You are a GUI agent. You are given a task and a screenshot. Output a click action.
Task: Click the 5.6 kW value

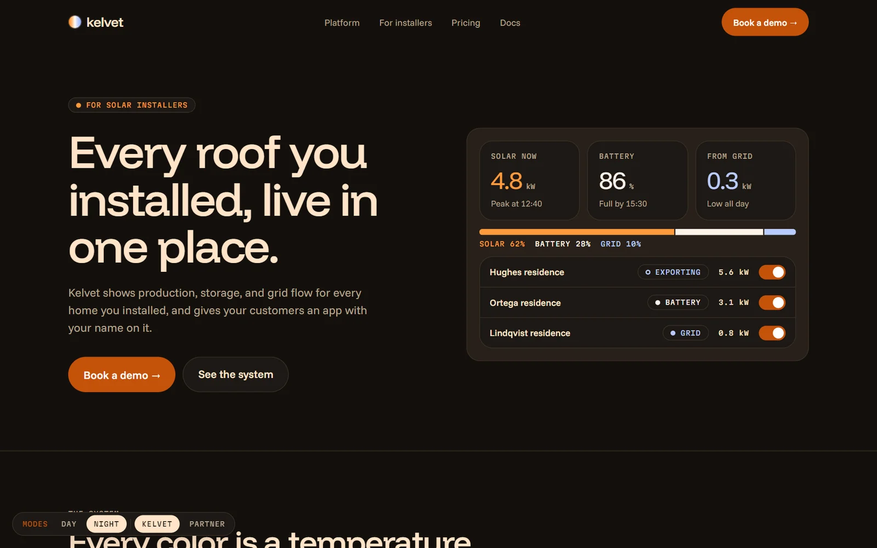pos(733,272)
